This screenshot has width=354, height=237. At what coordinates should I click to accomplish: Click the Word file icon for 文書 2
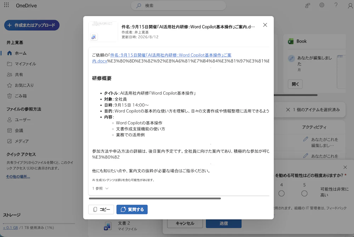tap(108, 226)
